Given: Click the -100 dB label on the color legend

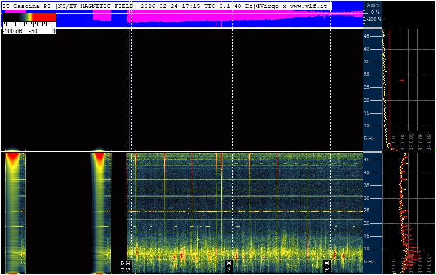Looking at the screenshot, I should pos(12,31).
